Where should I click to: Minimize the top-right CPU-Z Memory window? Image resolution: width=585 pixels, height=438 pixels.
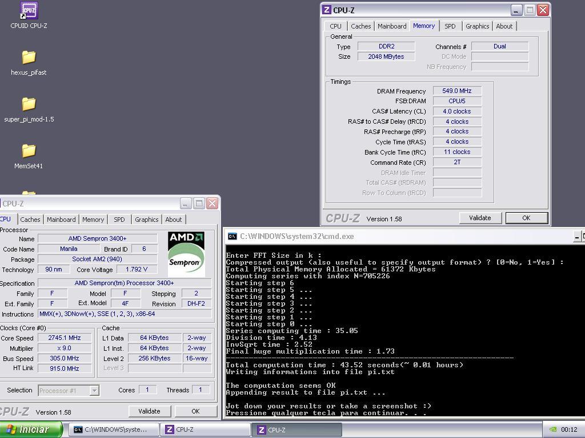click(516, 10)
